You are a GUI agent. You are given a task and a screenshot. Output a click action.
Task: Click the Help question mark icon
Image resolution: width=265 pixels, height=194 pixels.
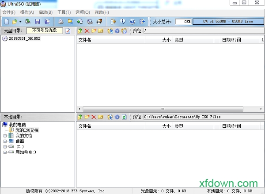click(132, 21)
